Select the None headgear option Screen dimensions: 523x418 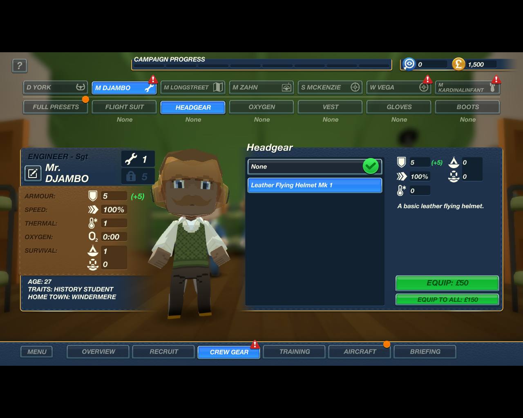pyautogui.click(x=315, y=167)
